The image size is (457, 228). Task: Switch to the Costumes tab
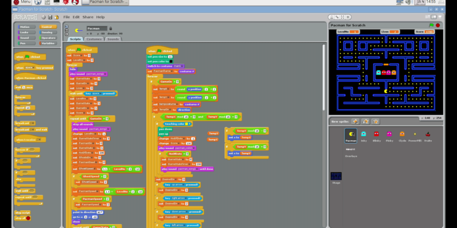click(x=94, y=39)
